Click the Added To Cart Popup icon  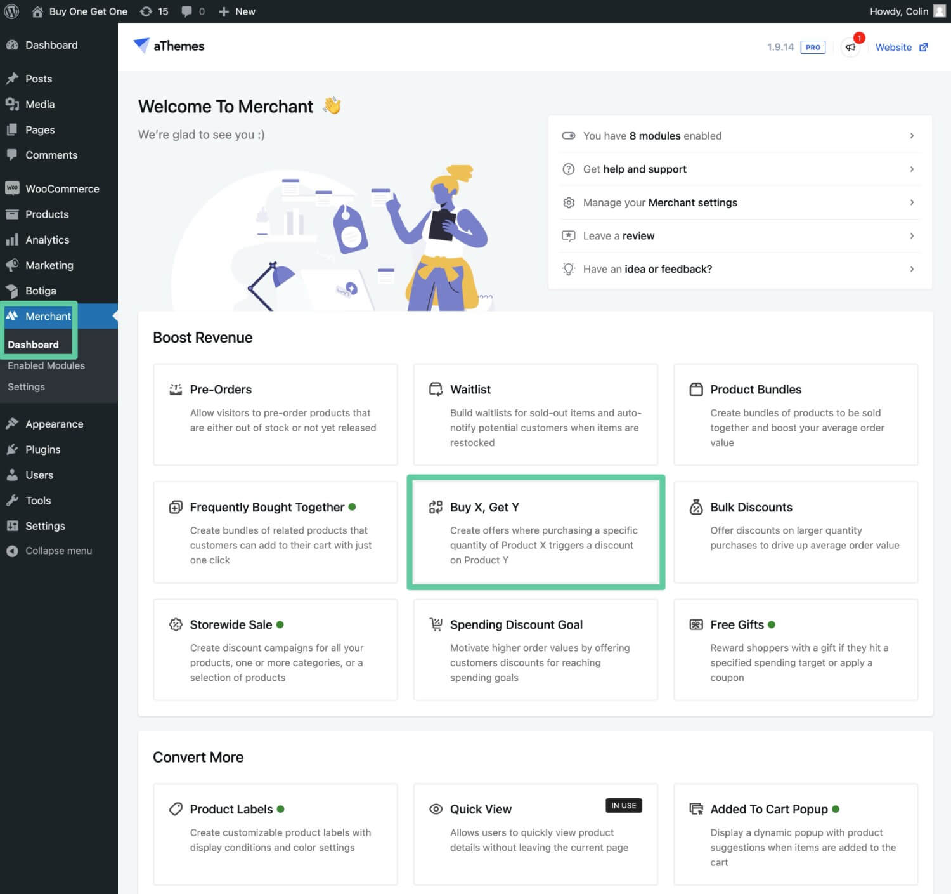pos(696,809)
